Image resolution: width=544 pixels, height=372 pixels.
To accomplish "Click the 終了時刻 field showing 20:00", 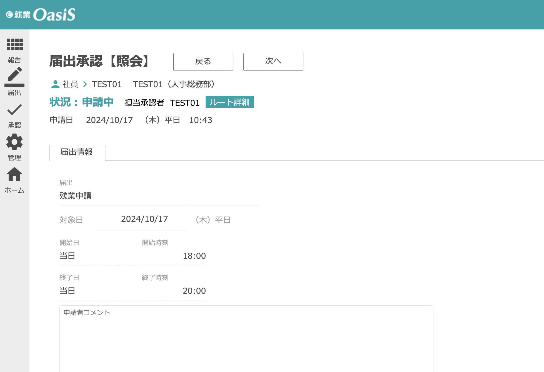I will click(x=194, y=291).
